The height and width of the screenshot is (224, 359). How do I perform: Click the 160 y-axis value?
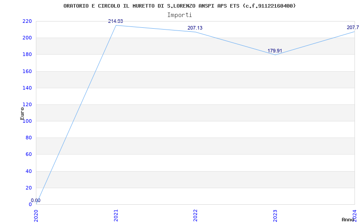coord(27,71)
